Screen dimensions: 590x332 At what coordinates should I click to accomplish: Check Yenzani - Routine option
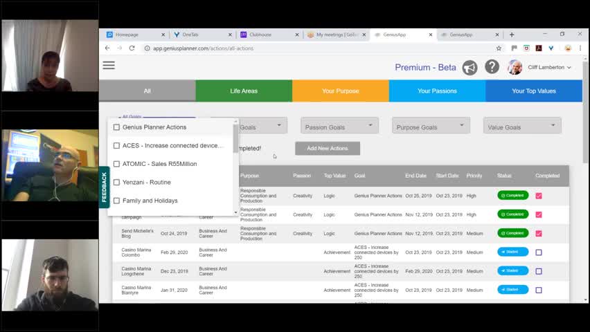(x=116, y=183)
